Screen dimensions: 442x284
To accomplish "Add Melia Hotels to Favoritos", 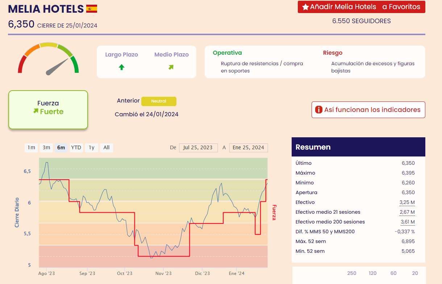I will coord(362,7).
